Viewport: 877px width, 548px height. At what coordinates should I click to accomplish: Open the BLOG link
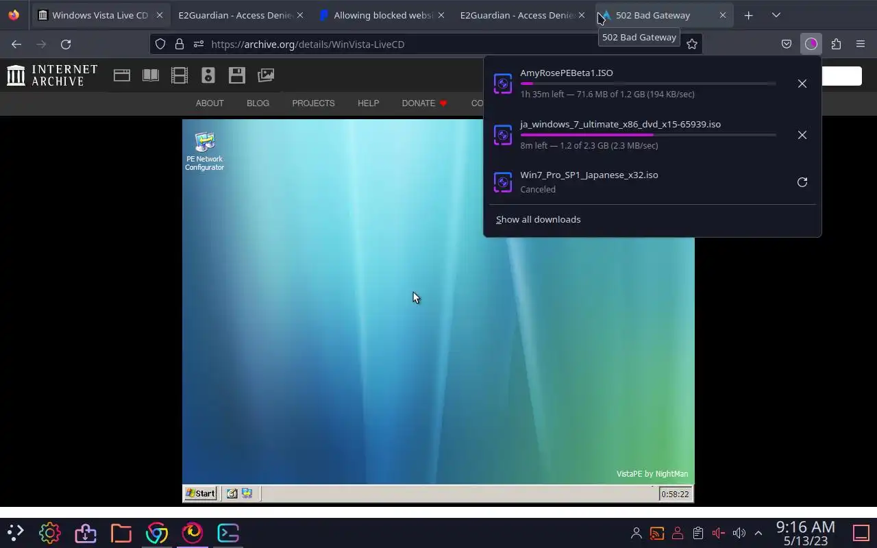[258, 103]
